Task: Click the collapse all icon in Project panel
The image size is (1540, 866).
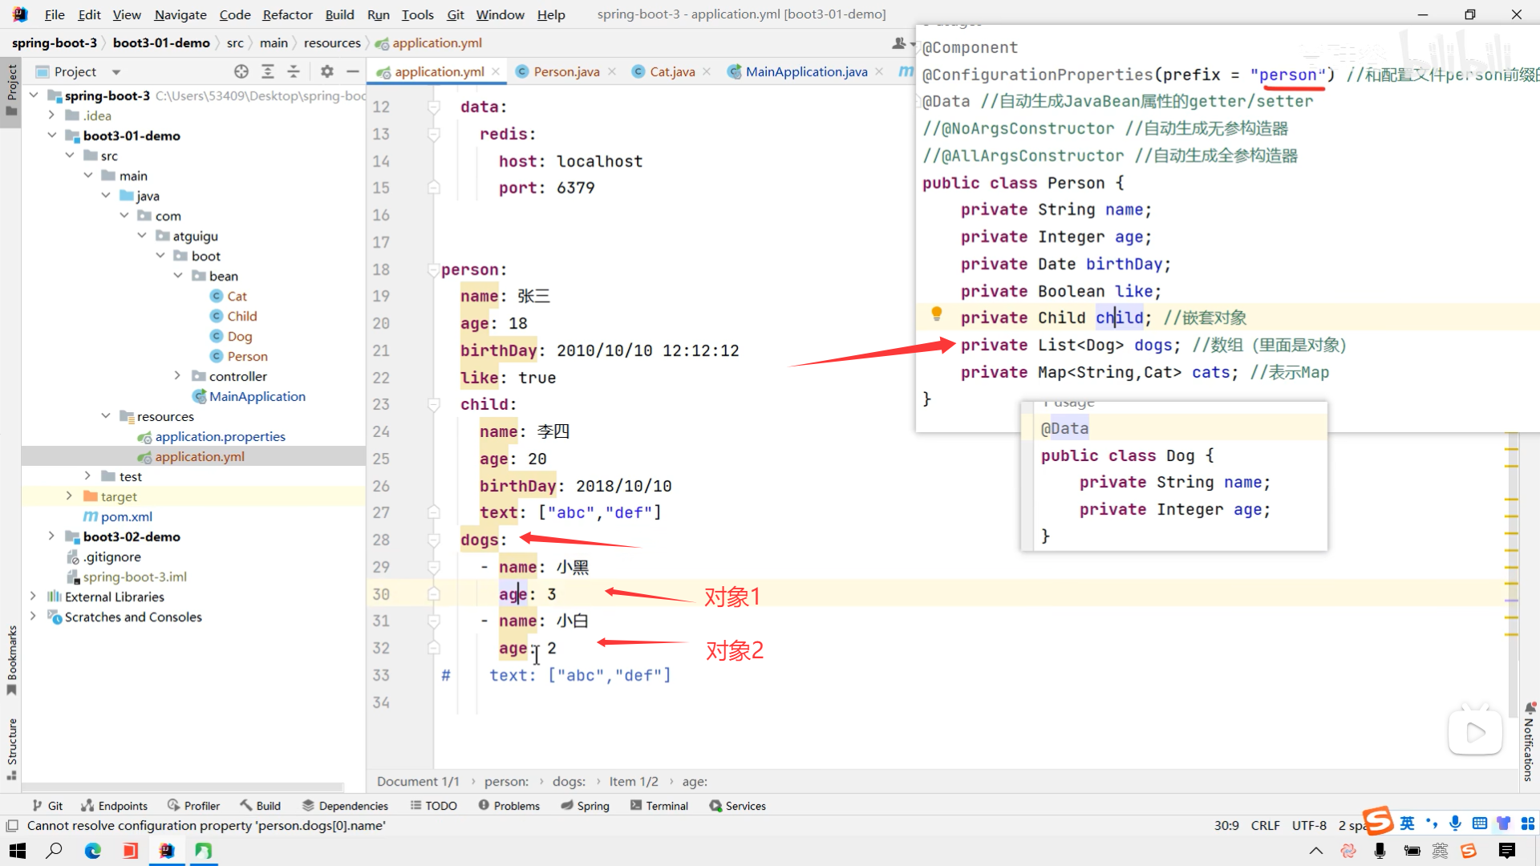Action: point(294,71)
